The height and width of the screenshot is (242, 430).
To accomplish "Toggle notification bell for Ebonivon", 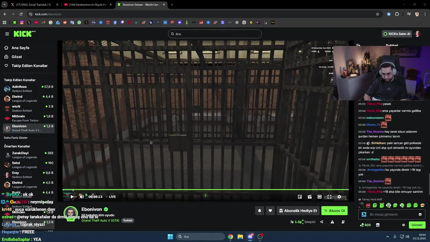I will coord(259,211).
